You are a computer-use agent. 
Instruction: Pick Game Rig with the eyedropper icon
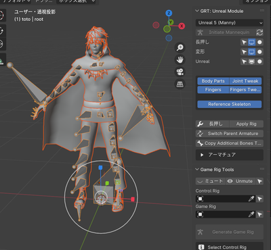click(251, 214)
